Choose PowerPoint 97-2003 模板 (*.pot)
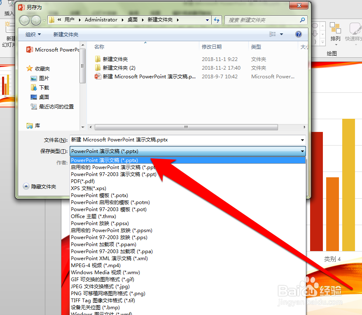 (188, 209)
